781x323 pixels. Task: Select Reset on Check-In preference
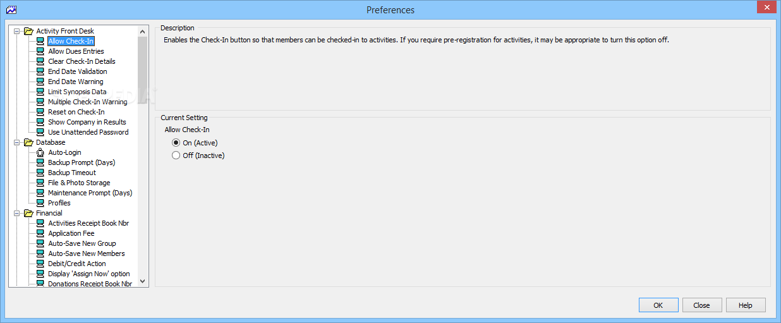click(76, 112)
